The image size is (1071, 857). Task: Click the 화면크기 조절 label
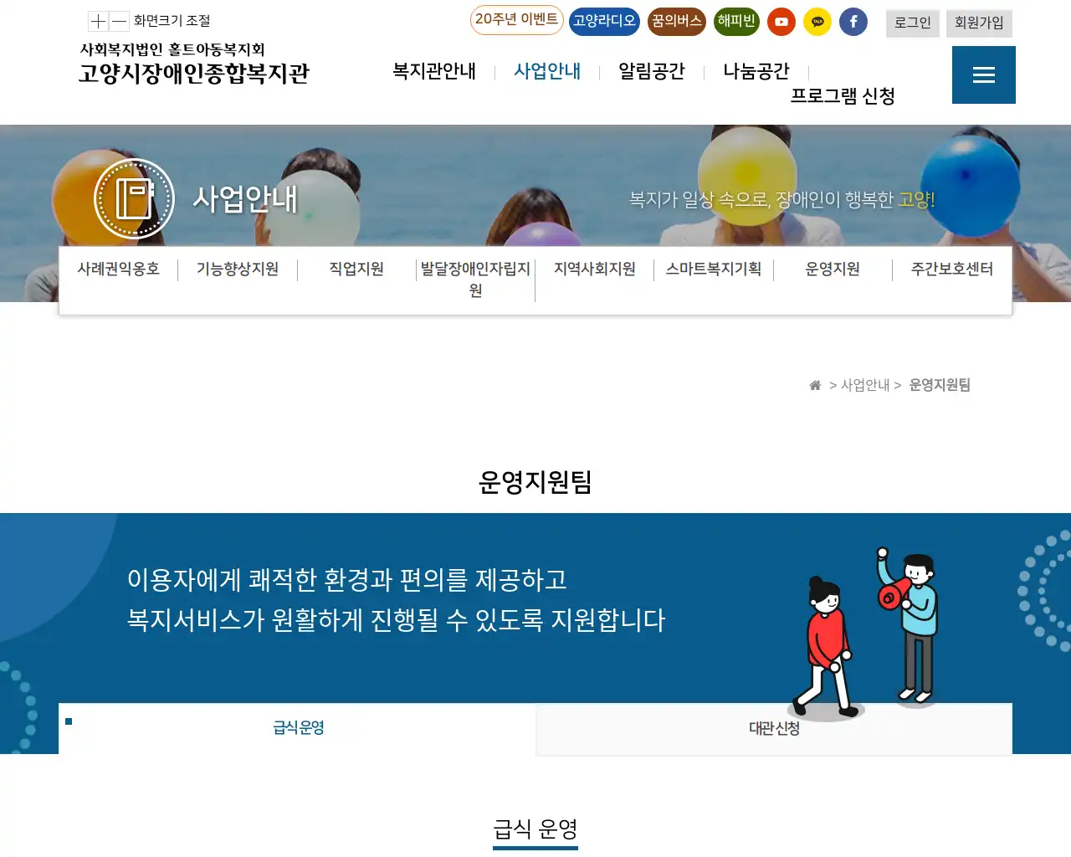coord(172,21)
